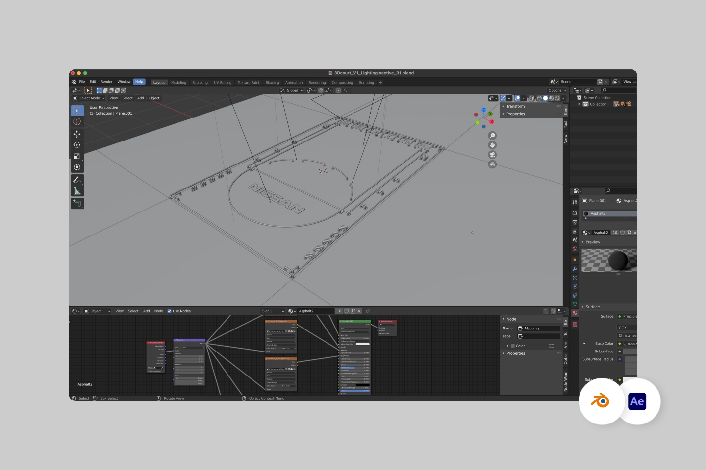706x470 pixels.
Task: Select the Asphalt2 material slot in the list
Action: pos(610,214)
